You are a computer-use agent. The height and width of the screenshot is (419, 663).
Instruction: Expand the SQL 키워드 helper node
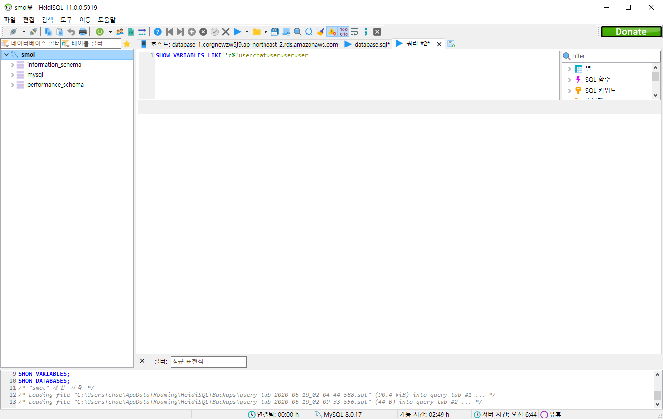569,91
